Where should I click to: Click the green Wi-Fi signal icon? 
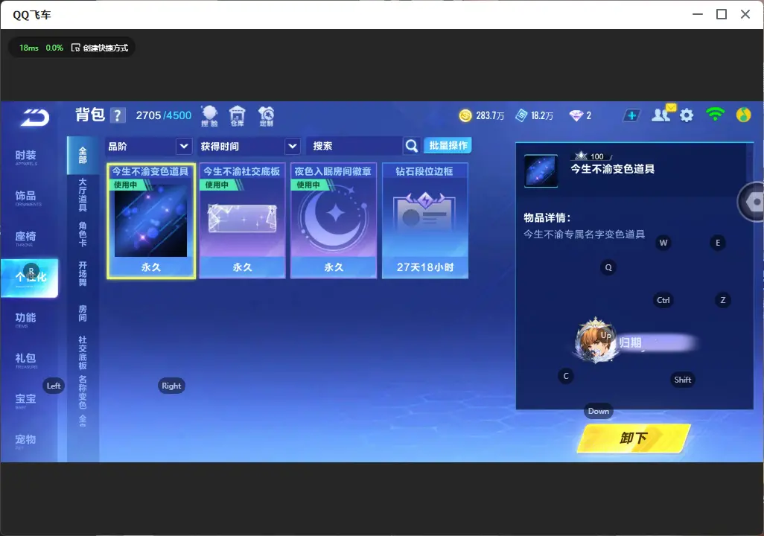click(x=715, y=115)
